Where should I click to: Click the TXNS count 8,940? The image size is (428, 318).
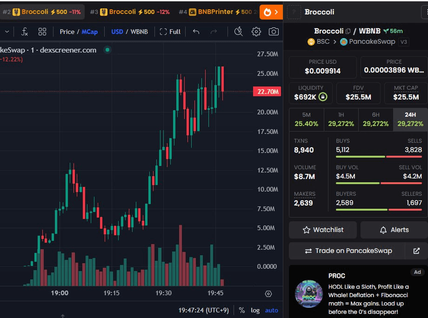[304, 150]
